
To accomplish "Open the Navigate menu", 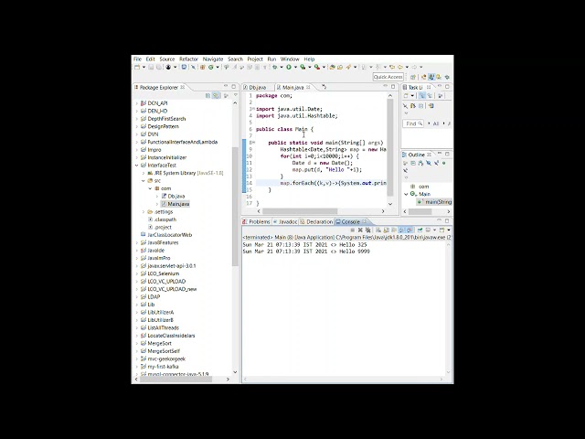I will click(213, 59).
